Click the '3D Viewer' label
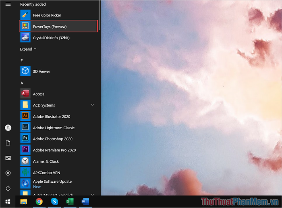 41,71
